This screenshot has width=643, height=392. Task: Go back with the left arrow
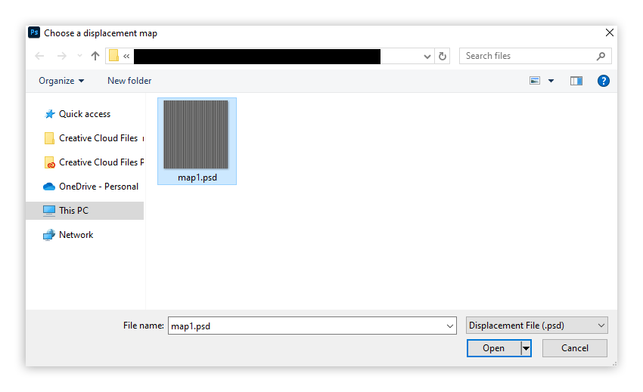pos(39,56)
